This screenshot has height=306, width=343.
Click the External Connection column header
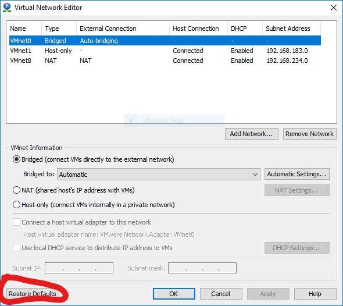click(x=123, y=29)
